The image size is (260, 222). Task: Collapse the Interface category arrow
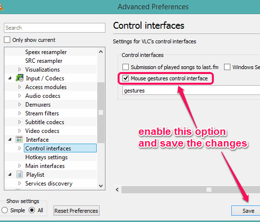coord(10,140)
